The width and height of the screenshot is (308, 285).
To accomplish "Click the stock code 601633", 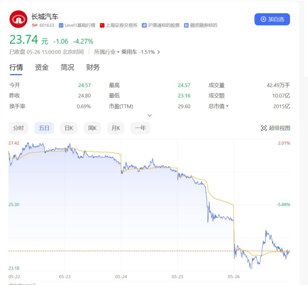I will 47,25.
